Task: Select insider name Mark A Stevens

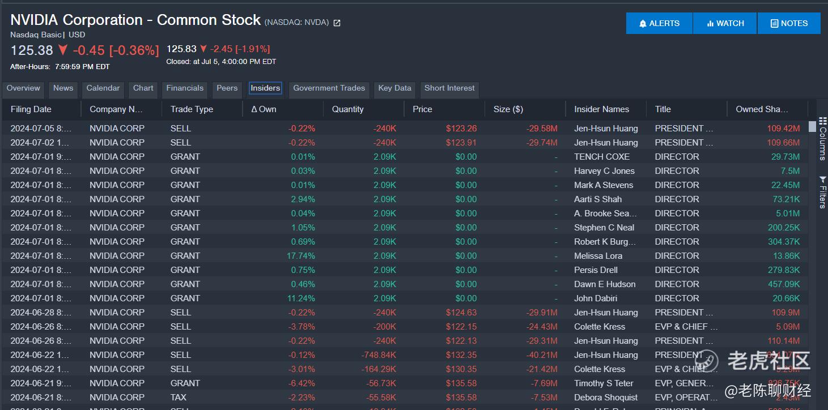Action: point(604,185)
